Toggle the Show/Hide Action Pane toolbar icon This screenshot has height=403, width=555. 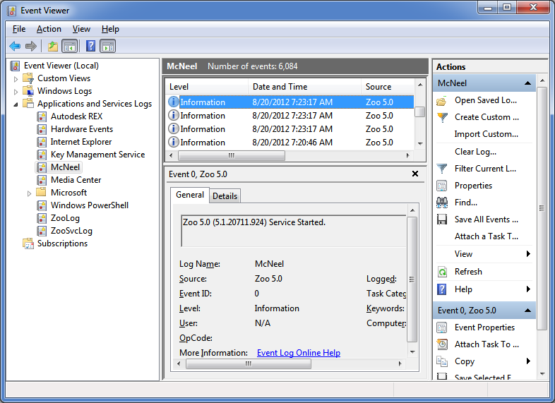pos(107,46)
